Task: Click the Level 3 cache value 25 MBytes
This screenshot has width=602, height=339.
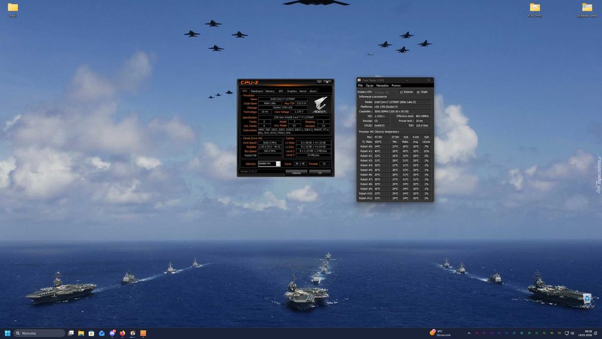Action: click(x=313, y=155)
